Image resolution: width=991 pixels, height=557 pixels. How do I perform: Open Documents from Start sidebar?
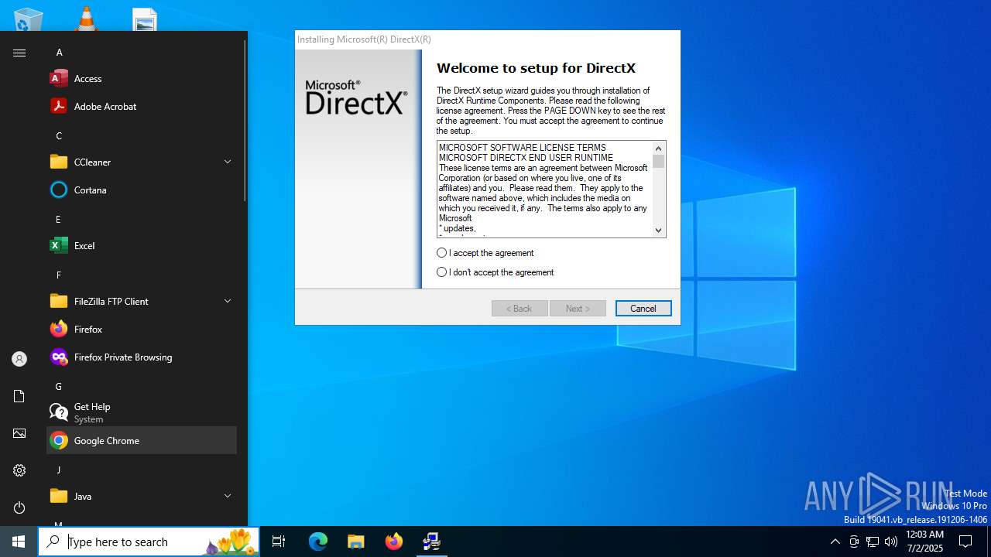[x=19, y=396]
